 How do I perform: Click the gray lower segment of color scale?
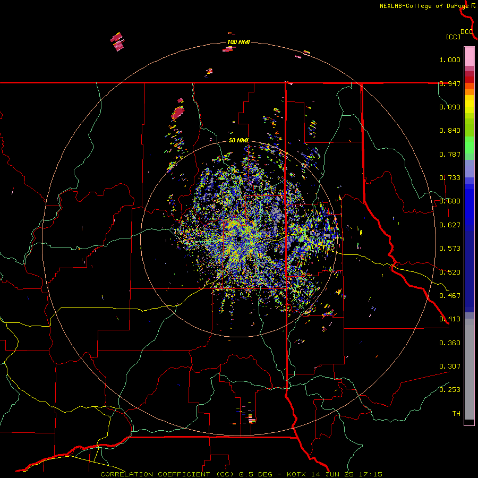click(469, 369)
